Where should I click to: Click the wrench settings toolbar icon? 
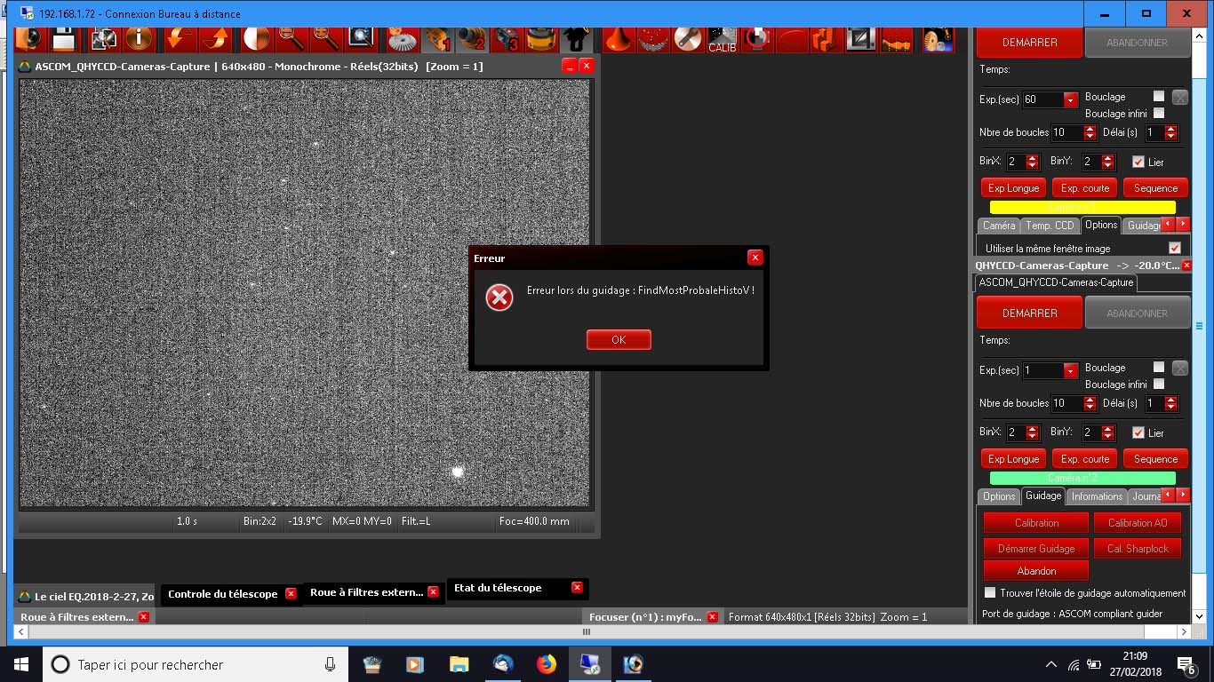(x=687, y=39)
